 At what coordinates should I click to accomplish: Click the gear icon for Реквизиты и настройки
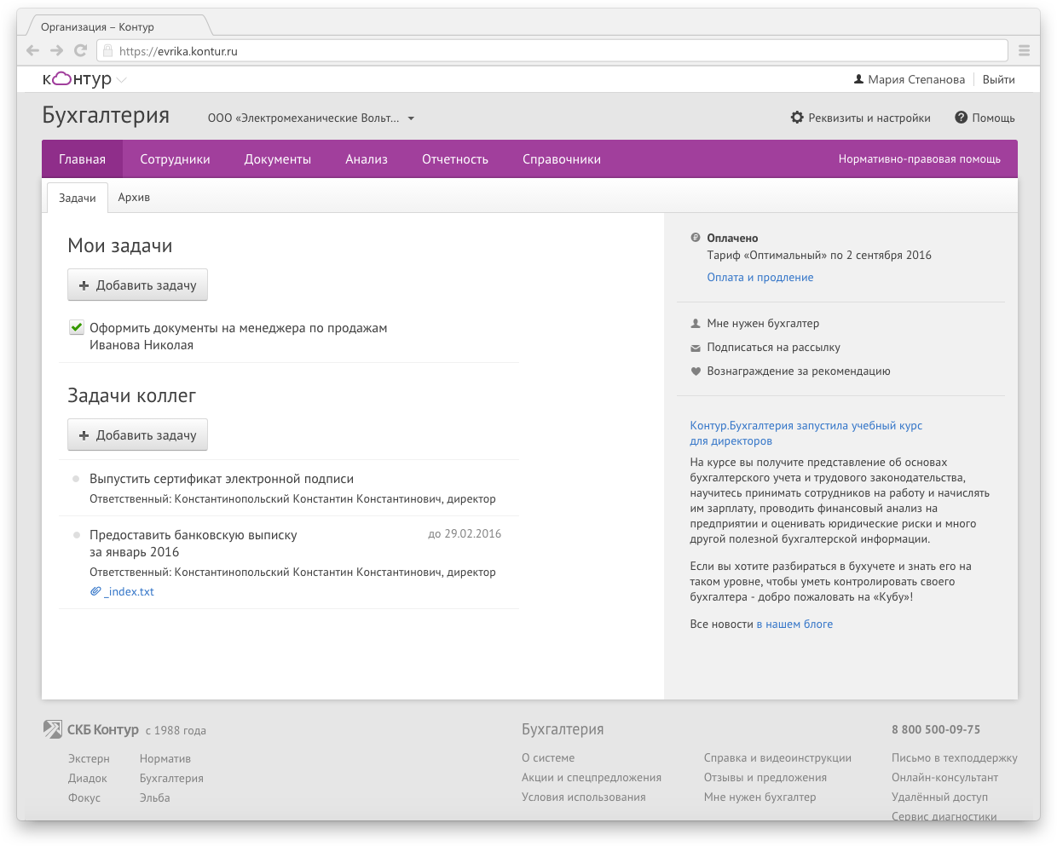tap(797, 118)
